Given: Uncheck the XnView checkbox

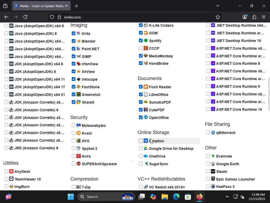Looking at the screenshot, I should tap(74, 71).
